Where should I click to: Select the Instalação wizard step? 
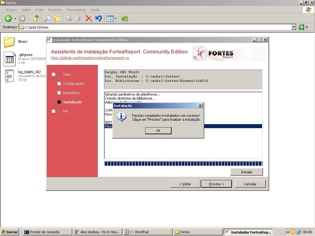point(72,102)
